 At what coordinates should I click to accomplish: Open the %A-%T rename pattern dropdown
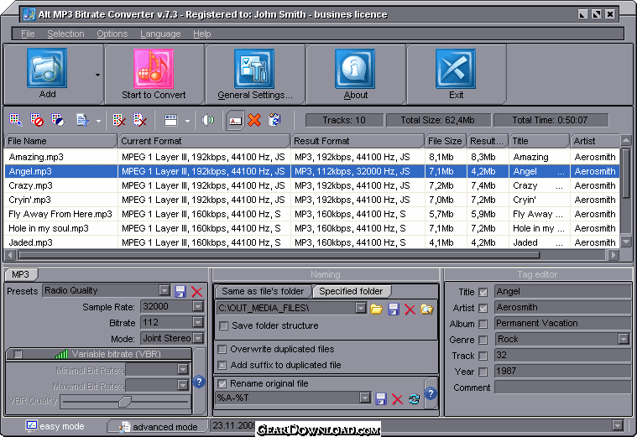pyautogui.click(x=365, y=398)
